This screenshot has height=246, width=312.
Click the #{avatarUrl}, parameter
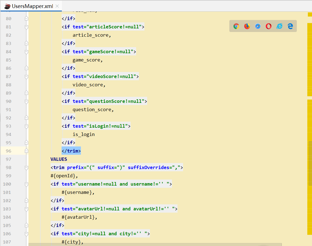79,217
